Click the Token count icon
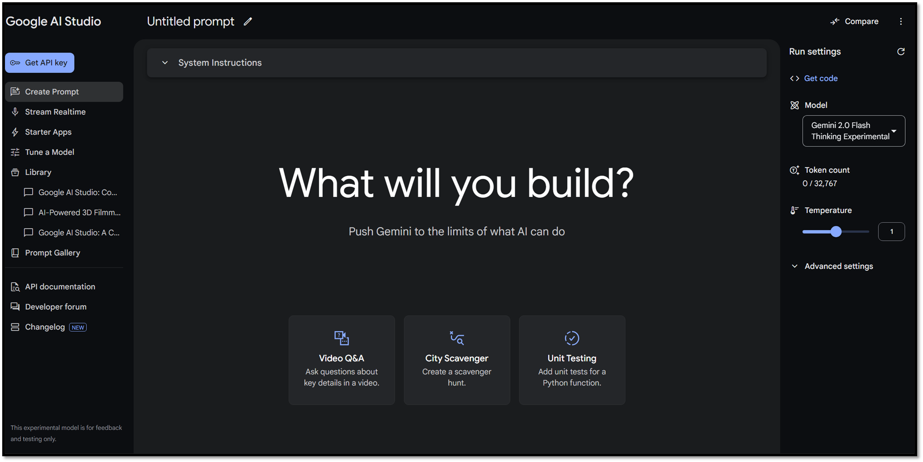This screenshot has width=923, height=462. click(x=794, y=170)
